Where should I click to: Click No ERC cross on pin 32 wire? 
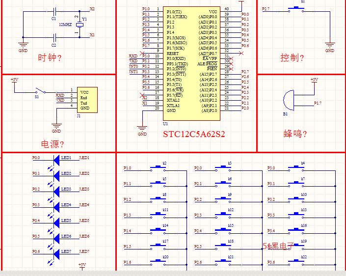click(241, 53)
